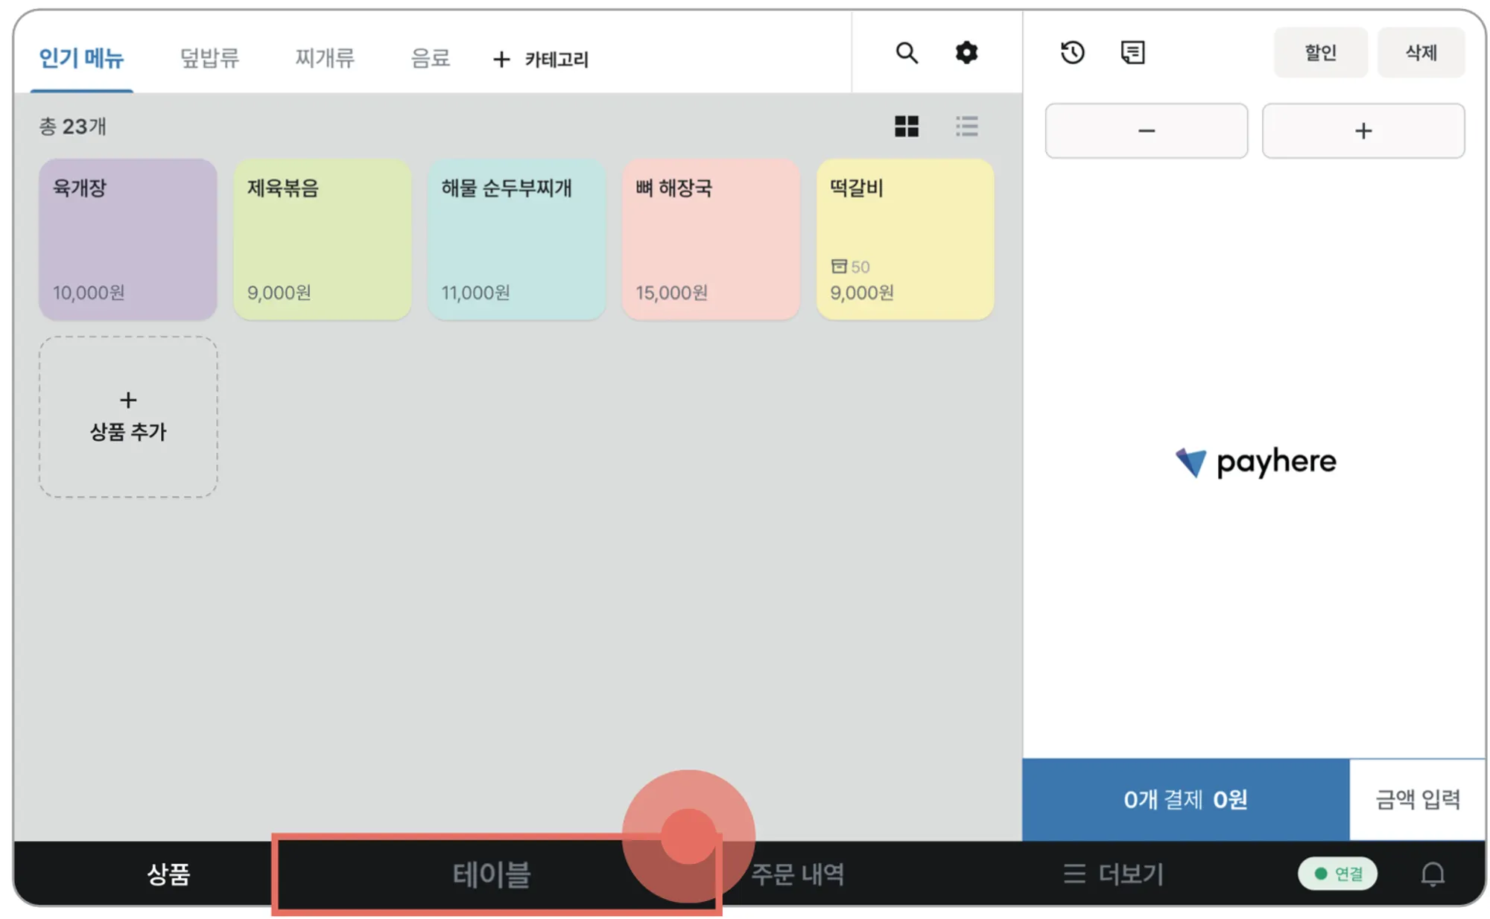Open the 음료 category tab
The image size is (1490, 919).
(x=430, y=57)
